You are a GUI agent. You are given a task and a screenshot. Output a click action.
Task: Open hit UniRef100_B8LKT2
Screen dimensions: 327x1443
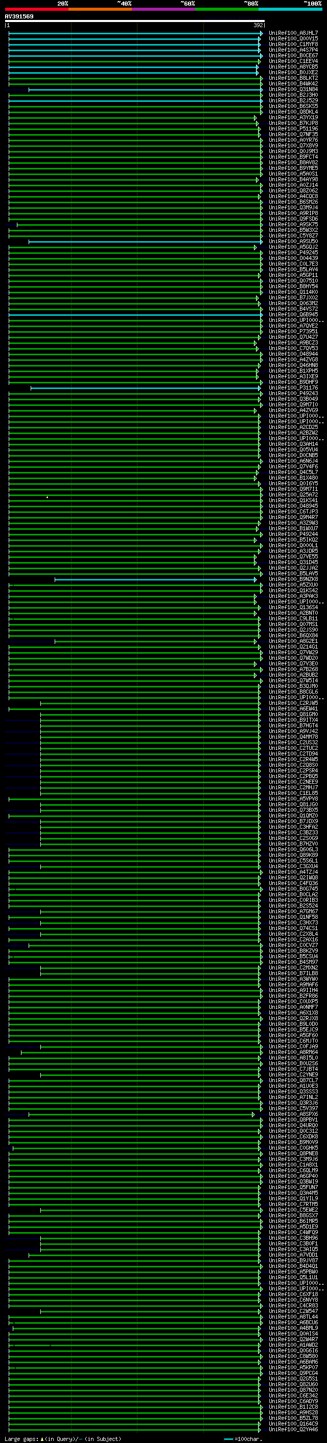293,78
